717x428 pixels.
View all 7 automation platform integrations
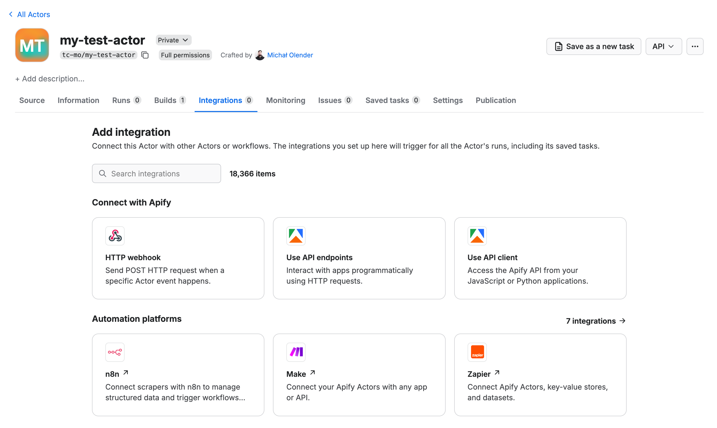click(595, 321)
